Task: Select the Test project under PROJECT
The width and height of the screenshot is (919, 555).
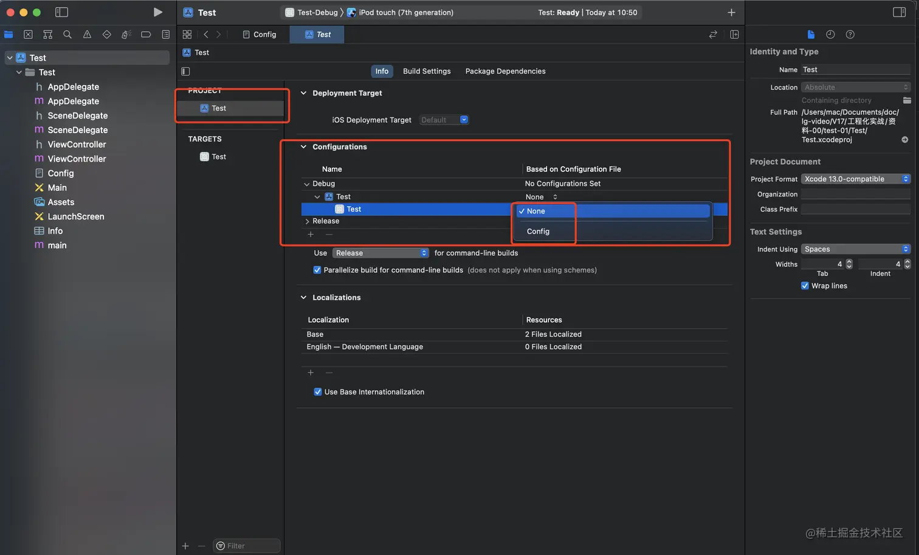Action: (x=230, y=108)
